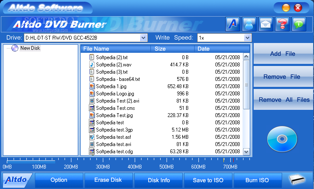Viewport: 314px width, 189px height.
Task: Click the size value '652.48 KB'
Action: 178,86
